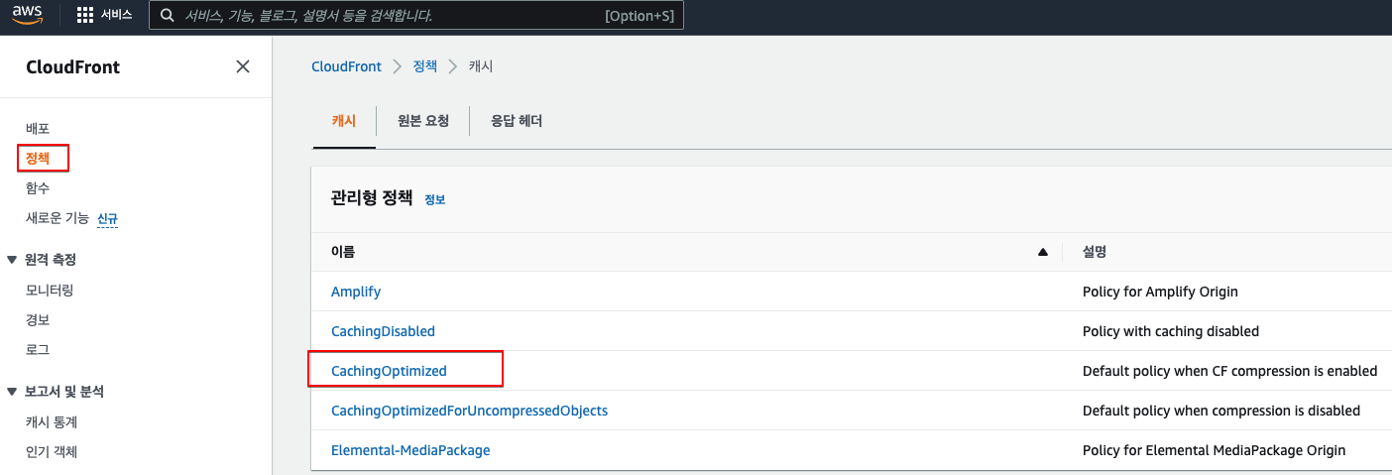Close the CloudFront sidebar with X

coord(243,66)
